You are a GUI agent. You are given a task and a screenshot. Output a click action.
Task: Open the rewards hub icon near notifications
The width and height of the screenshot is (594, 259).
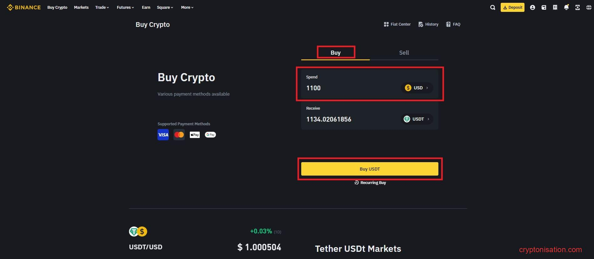(555, 7)
